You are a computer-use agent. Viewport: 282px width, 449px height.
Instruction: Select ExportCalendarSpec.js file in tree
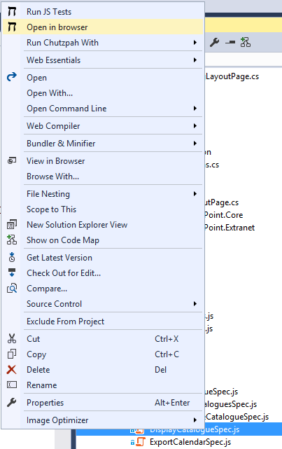click(x=190, y=442)
